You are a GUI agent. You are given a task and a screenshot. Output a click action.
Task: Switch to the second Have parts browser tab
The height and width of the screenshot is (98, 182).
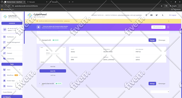pos(37,2)
